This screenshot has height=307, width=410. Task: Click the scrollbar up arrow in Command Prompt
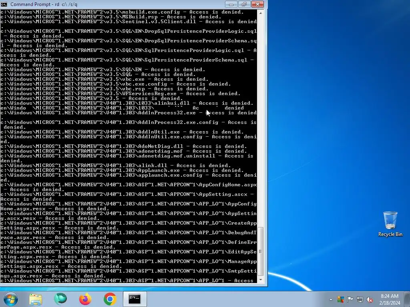(260, 12)
